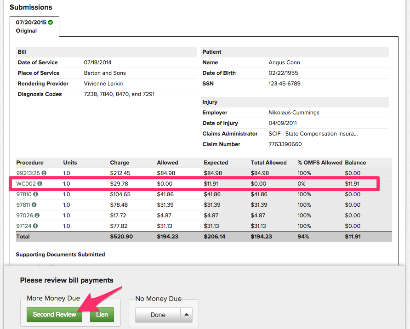Click 97026 charge cell $17.72
This screenshot has height=329, width=410.
[118, 216]
